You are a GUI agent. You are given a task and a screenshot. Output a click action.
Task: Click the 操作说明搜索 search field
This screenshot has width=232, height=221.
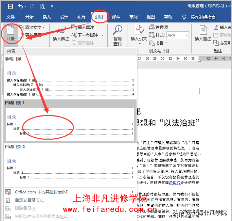click(x=203, y=17)
